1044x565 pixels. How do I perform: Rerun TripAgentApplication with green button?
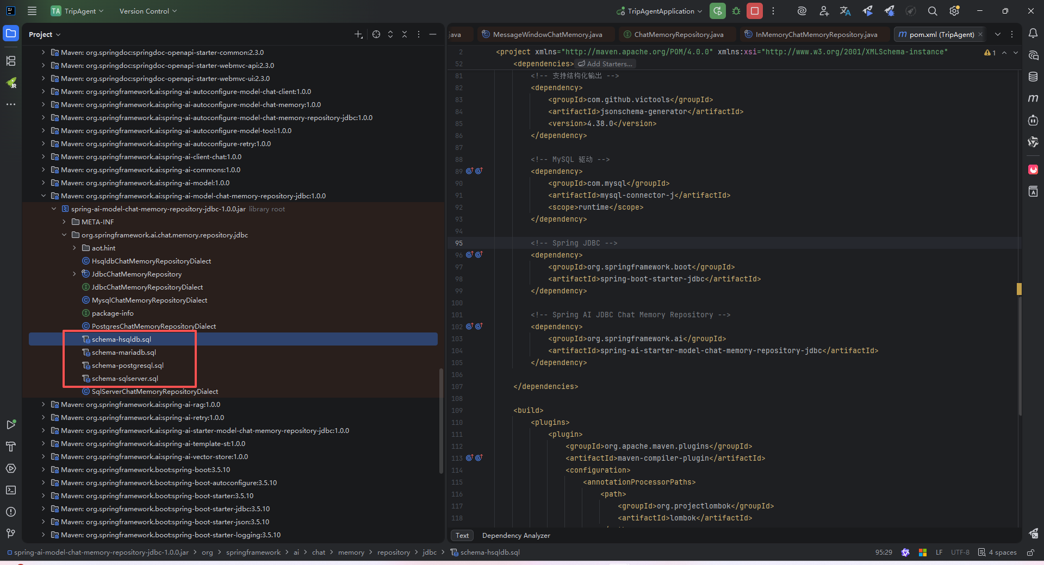(718, 11)
